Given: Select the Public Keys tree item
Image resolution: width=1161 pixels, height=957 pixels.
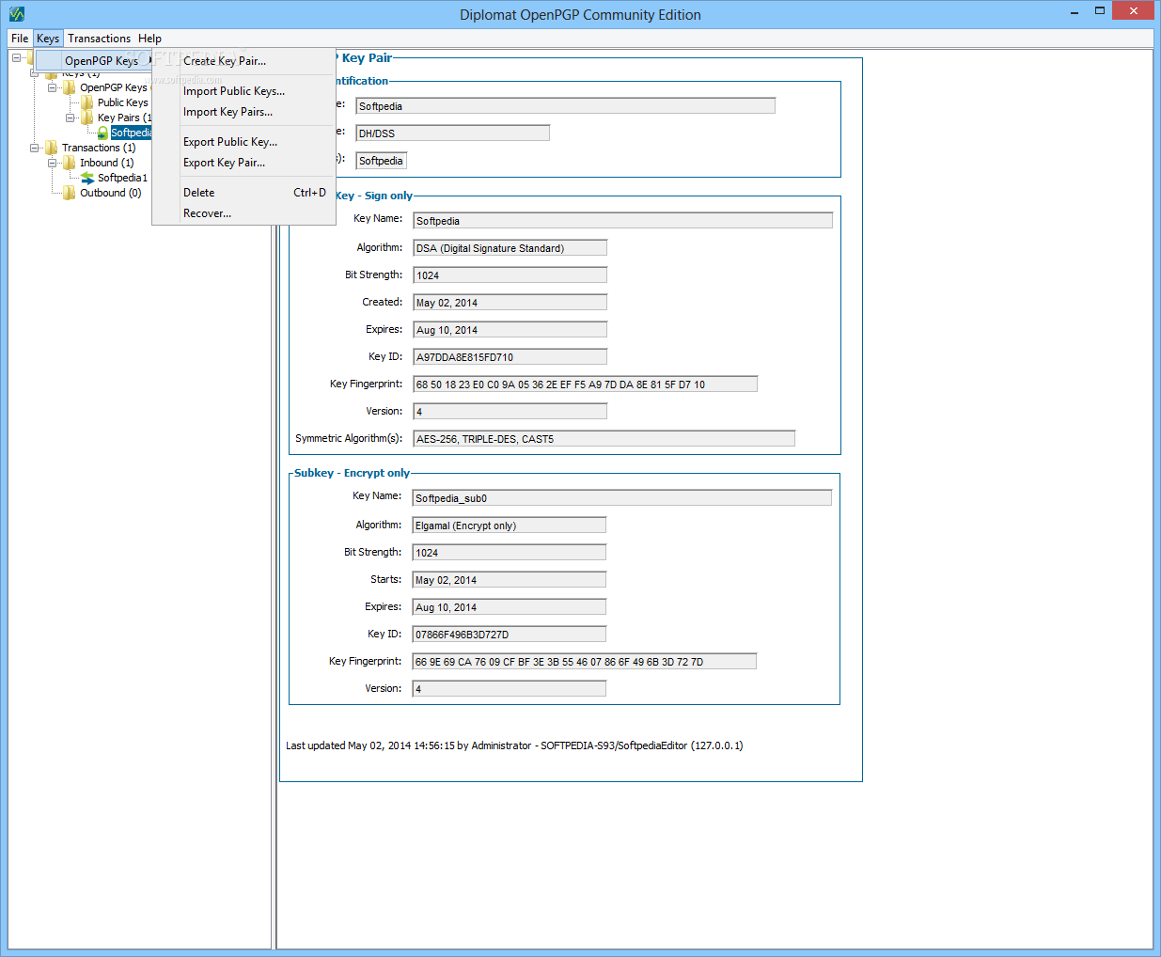Looking at the screenshot, I should 122,102.
